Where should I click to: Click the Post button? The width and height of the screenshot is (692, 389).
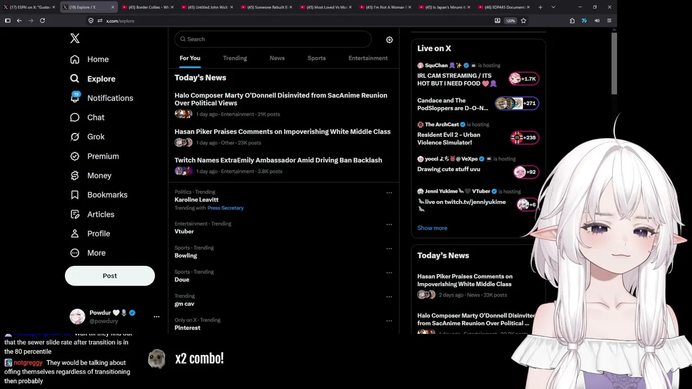point(110,276)
